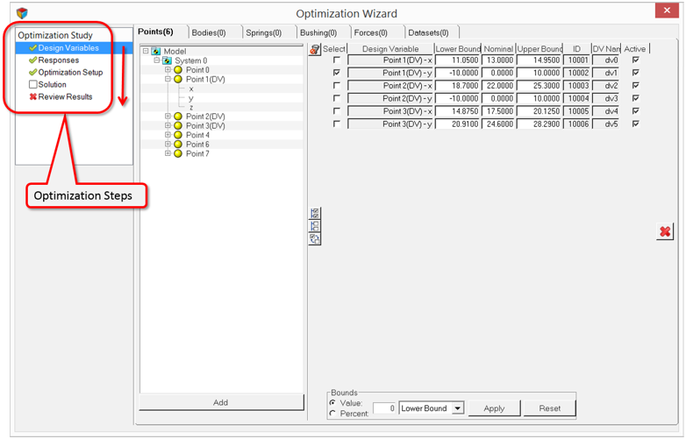
Task: Click the Upper Bound field showing 28.2900
Action: pyautogui.click(x=539, y=124)
